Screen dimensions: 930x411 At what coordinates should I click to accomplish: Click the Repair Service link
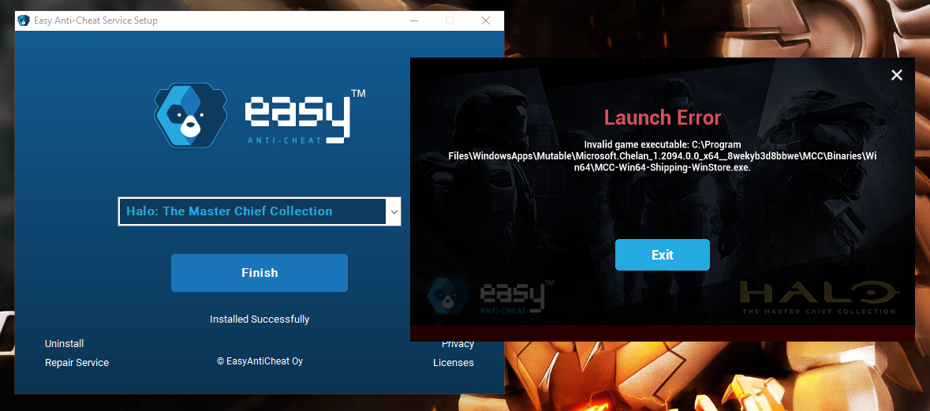[x=77, y=363]
